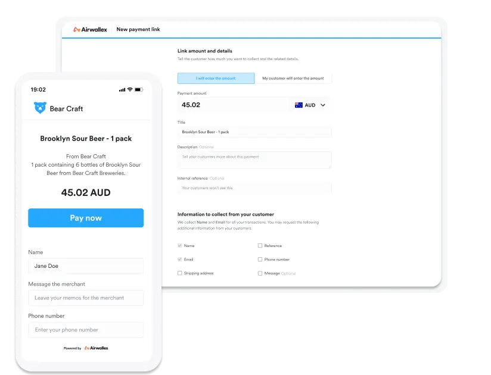The image size is (491, 375).
Task: Select the "I will enter the amount" tab
Action: tap(216, 78)
